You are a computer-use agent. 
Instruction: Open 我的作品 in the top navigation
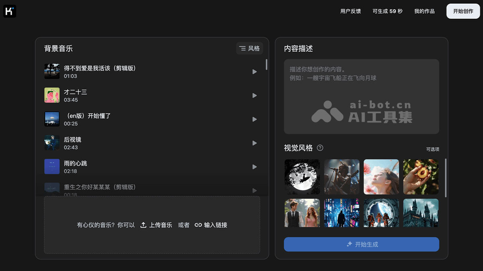(424, 11)
